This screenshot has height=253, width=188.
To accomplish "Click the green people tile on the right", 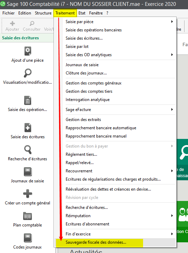I will [x=182, y=221].
